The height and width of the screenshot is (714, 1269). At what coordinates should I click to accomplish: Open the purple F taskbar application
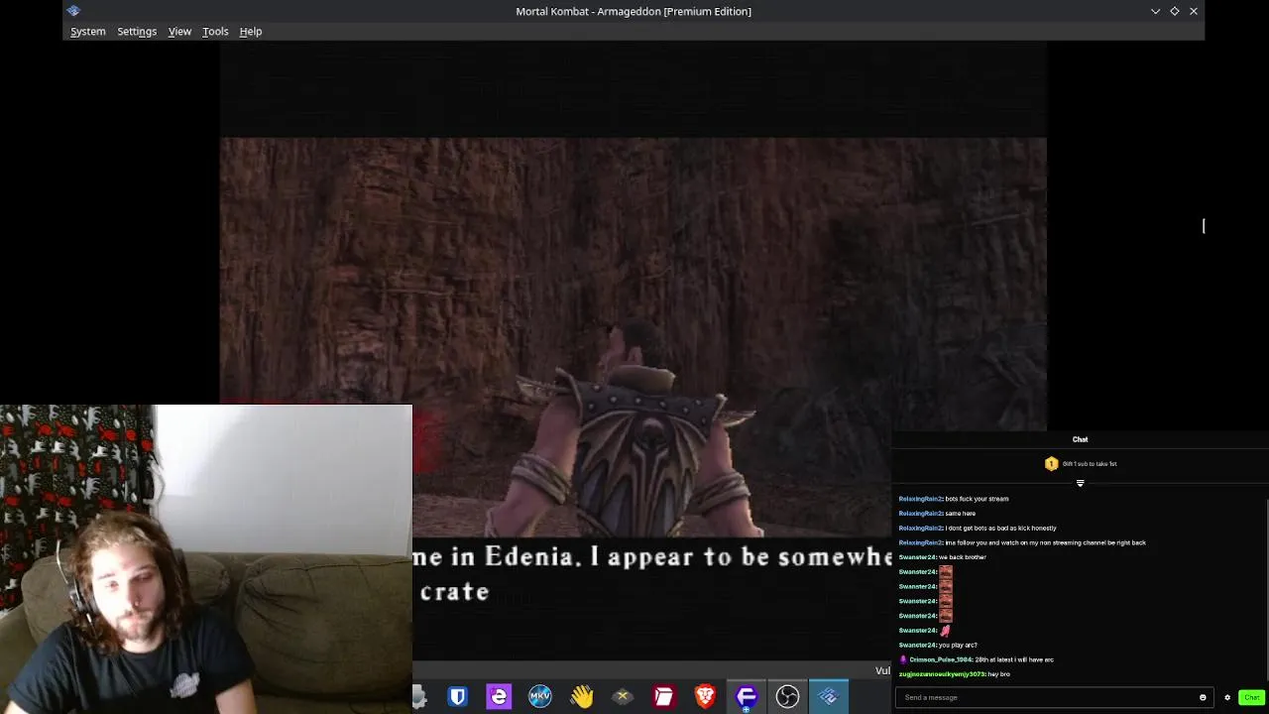coord(747,697)
